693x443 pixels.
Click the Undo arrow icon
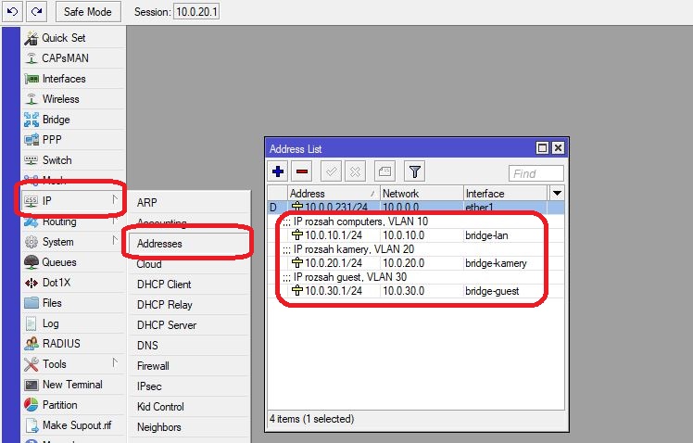12,12
